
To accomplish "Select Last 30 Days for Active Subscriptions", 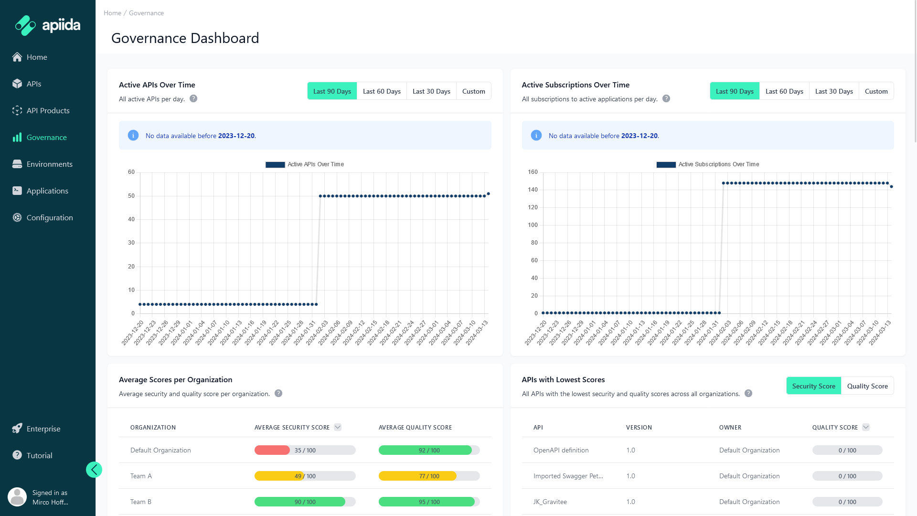I will click(834, 91).
